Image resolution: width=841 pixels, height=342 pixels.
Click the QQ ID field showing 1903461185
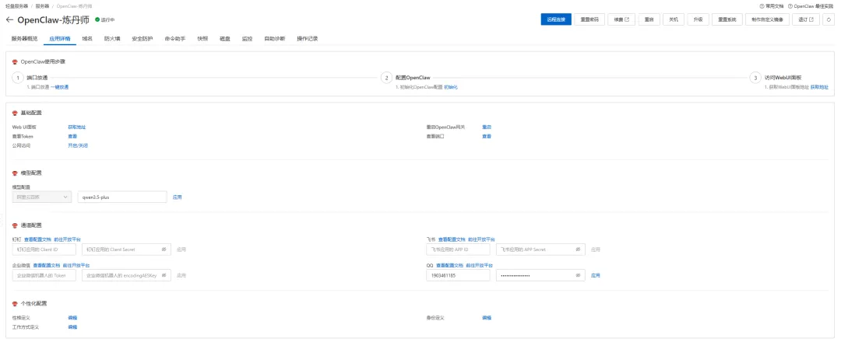coord(458,275)
